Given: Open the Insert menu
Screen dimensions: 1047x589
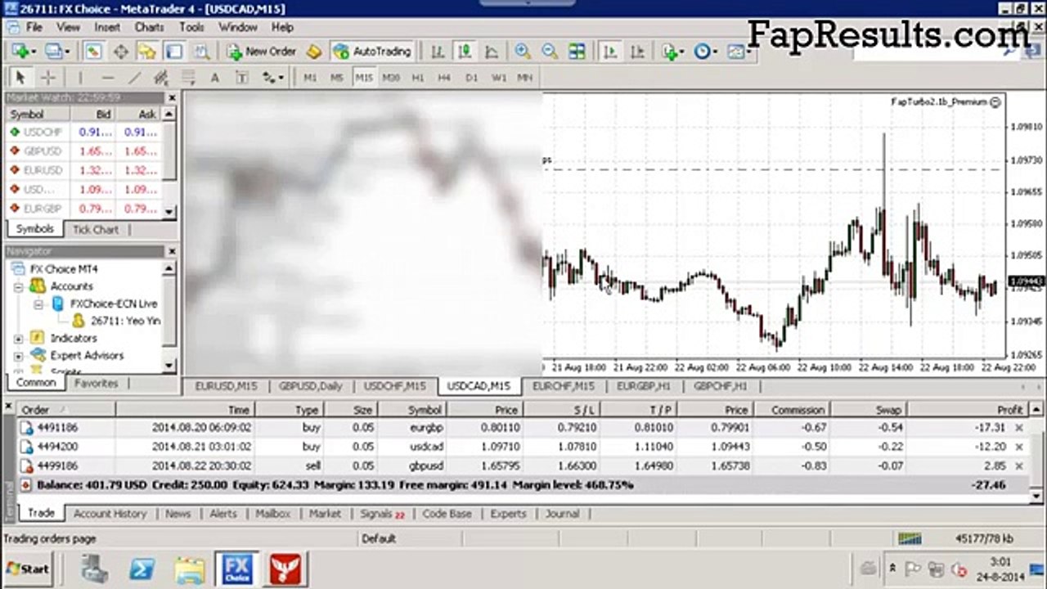Looking at the screenshot, I should (107, 27).
